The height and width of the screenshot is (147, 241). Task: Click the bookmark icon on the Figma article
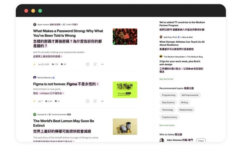tap(95, 101)
